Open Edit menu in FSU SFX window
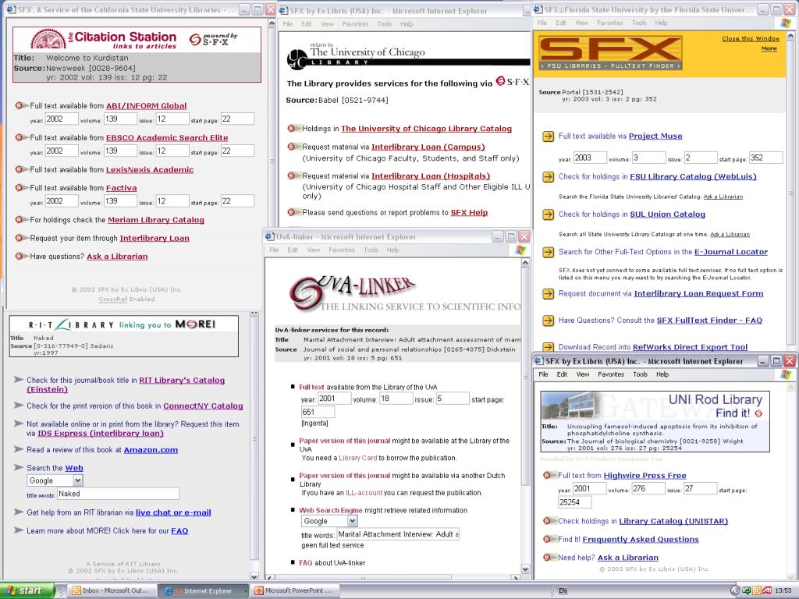 (560, 23)
